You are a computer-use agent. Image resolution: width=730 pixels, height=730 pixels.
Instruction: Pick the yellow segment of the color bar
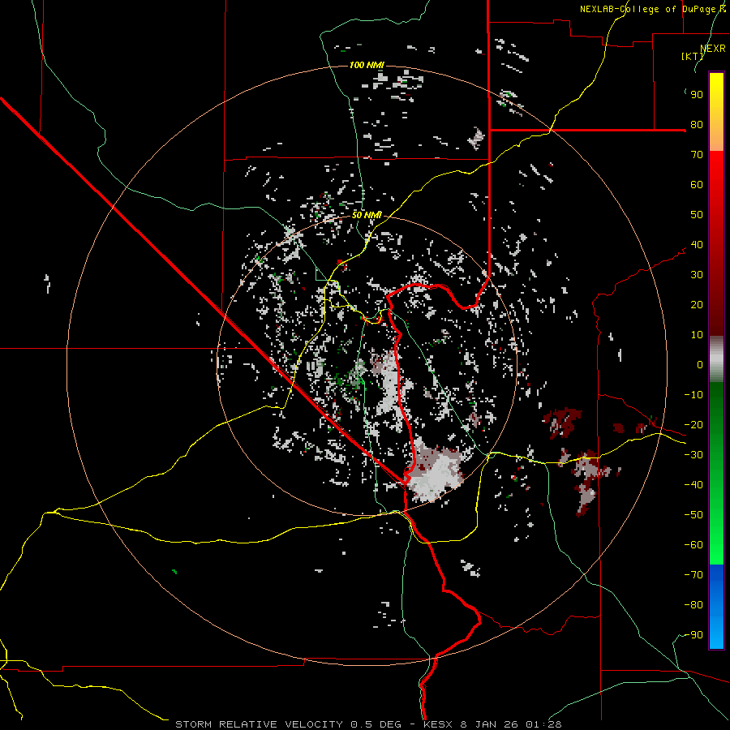coord(716,112)
